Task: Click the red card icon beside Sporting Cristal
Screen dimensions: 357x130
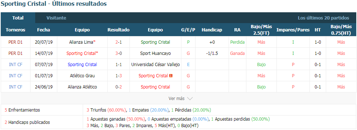Action: [171, 76]
